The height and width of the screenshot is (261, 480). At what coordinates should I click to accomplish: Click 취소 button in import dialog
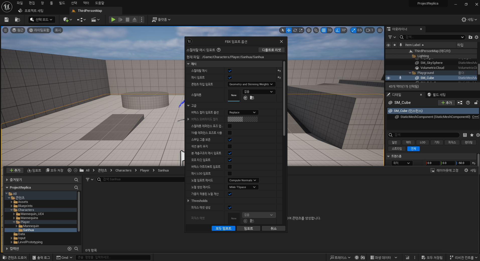274,228
